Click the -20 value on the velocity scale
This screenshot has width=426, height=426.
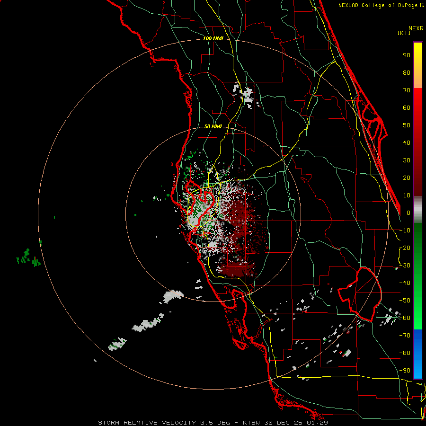(x=405, y=248)
